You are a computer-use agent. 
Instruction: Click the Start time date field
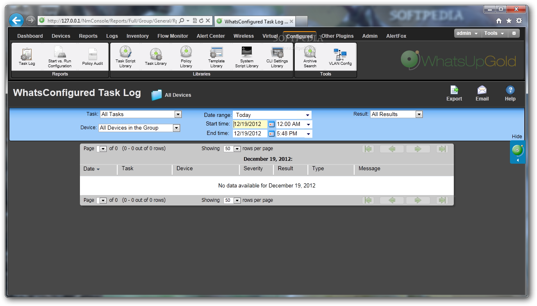[x=250, y=124]
